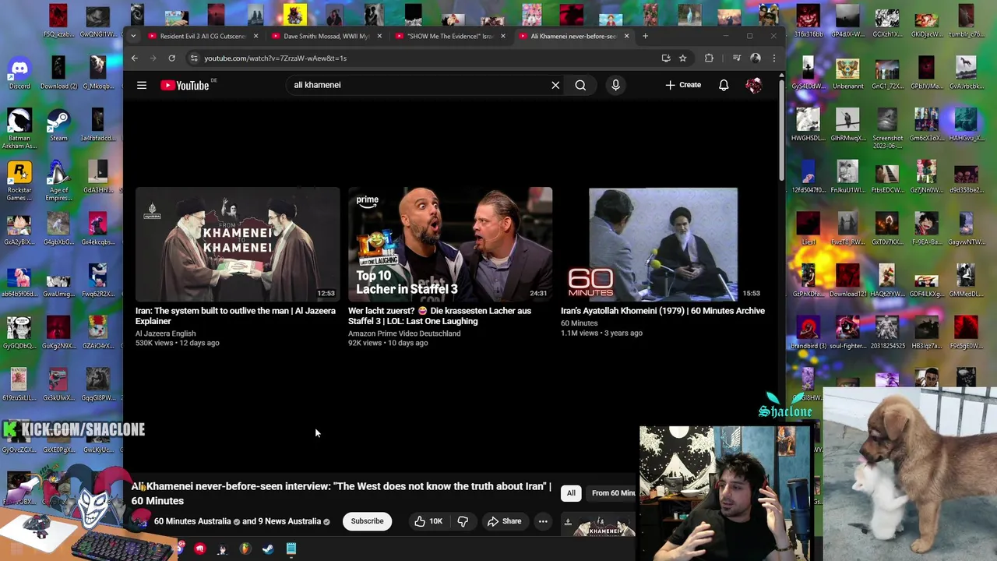Go to the YouTube home logo
The image size is (997, 561).
(x=185, y=85)
